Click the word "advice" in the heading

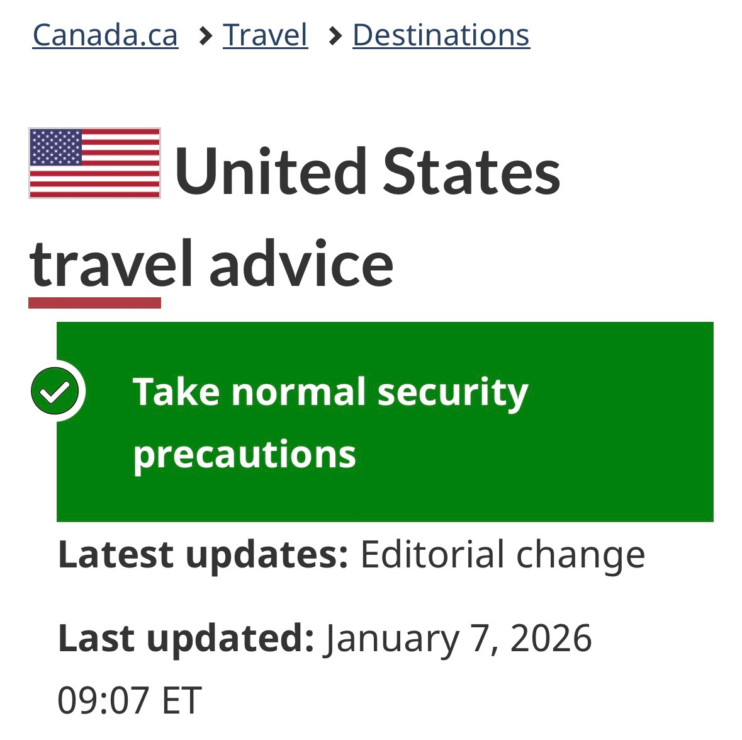301,265
